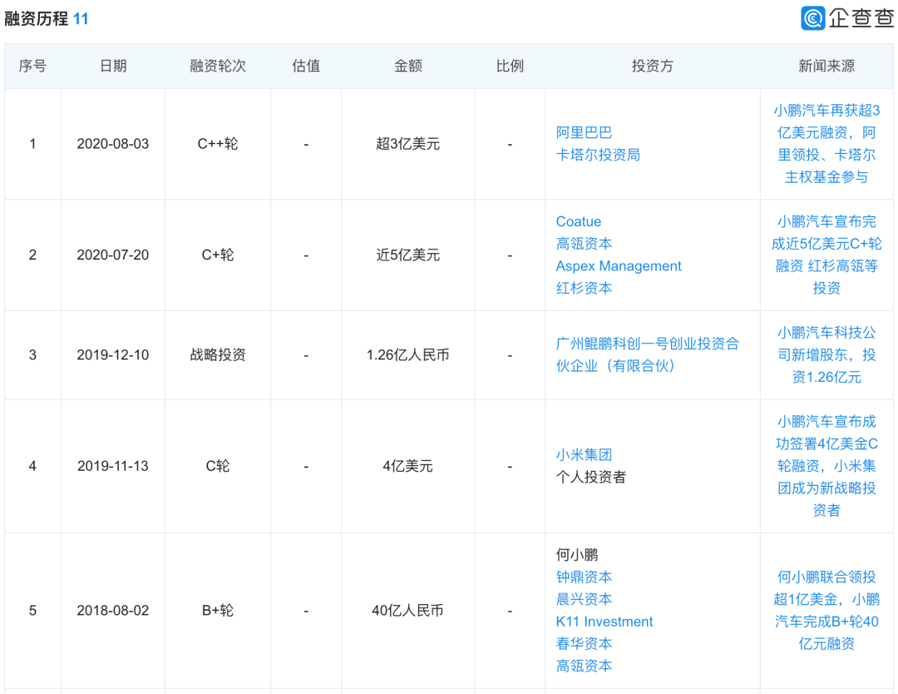Select amount cell 4亿美元

pyautogui.click(x=407, y=466)
